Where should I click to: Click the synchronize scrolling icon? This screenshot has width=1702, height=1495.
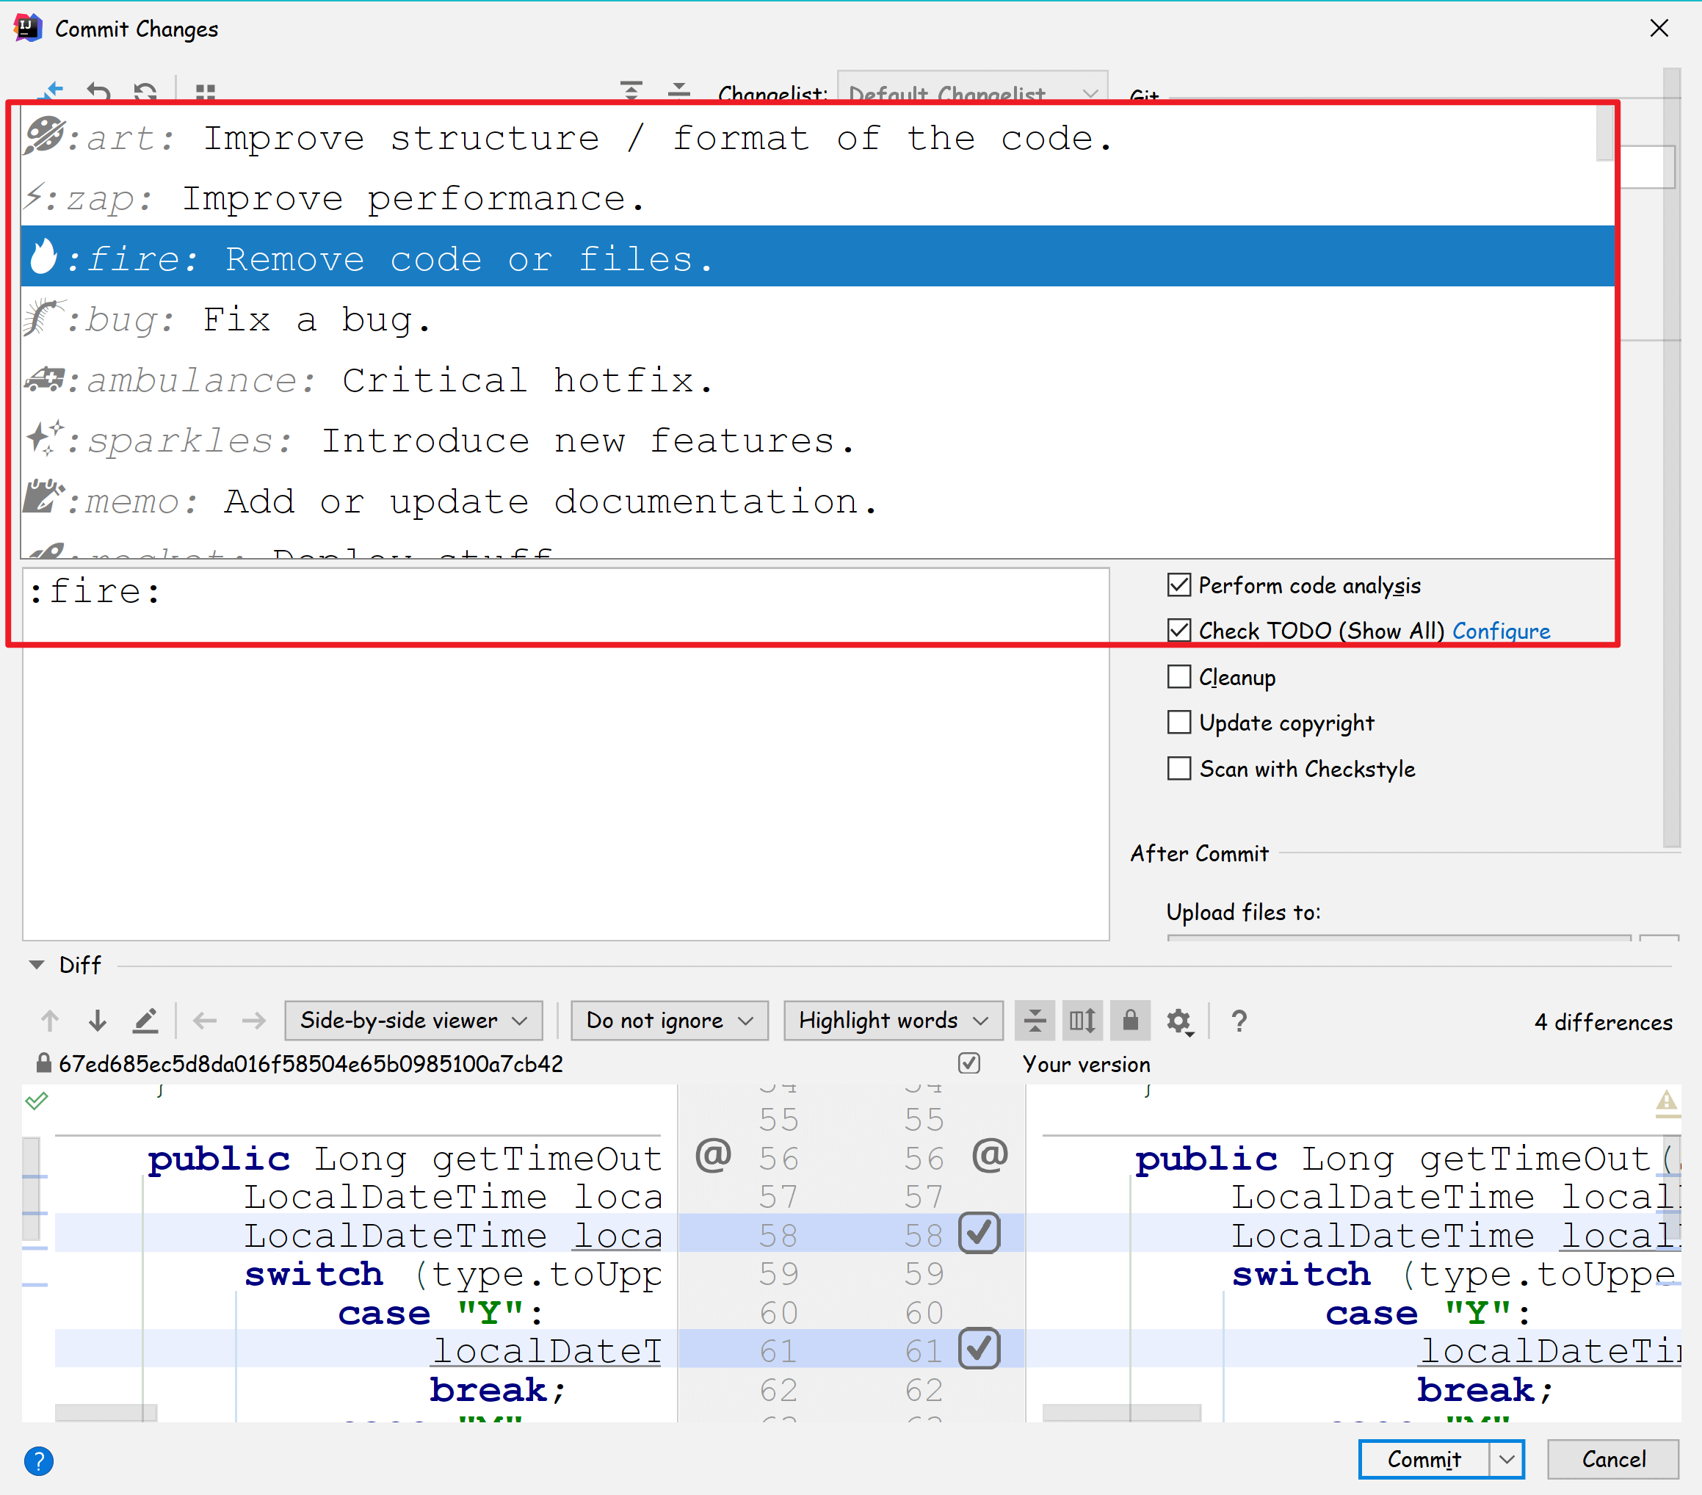point(1082,1020)
